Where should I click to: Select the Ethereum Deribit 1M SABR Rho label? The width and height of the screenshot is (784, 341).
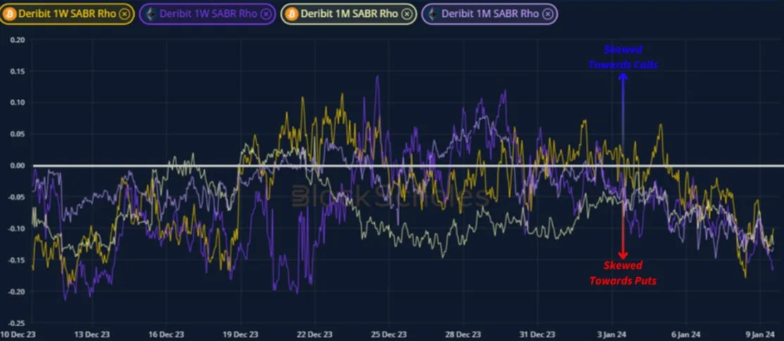pos(491,14)
